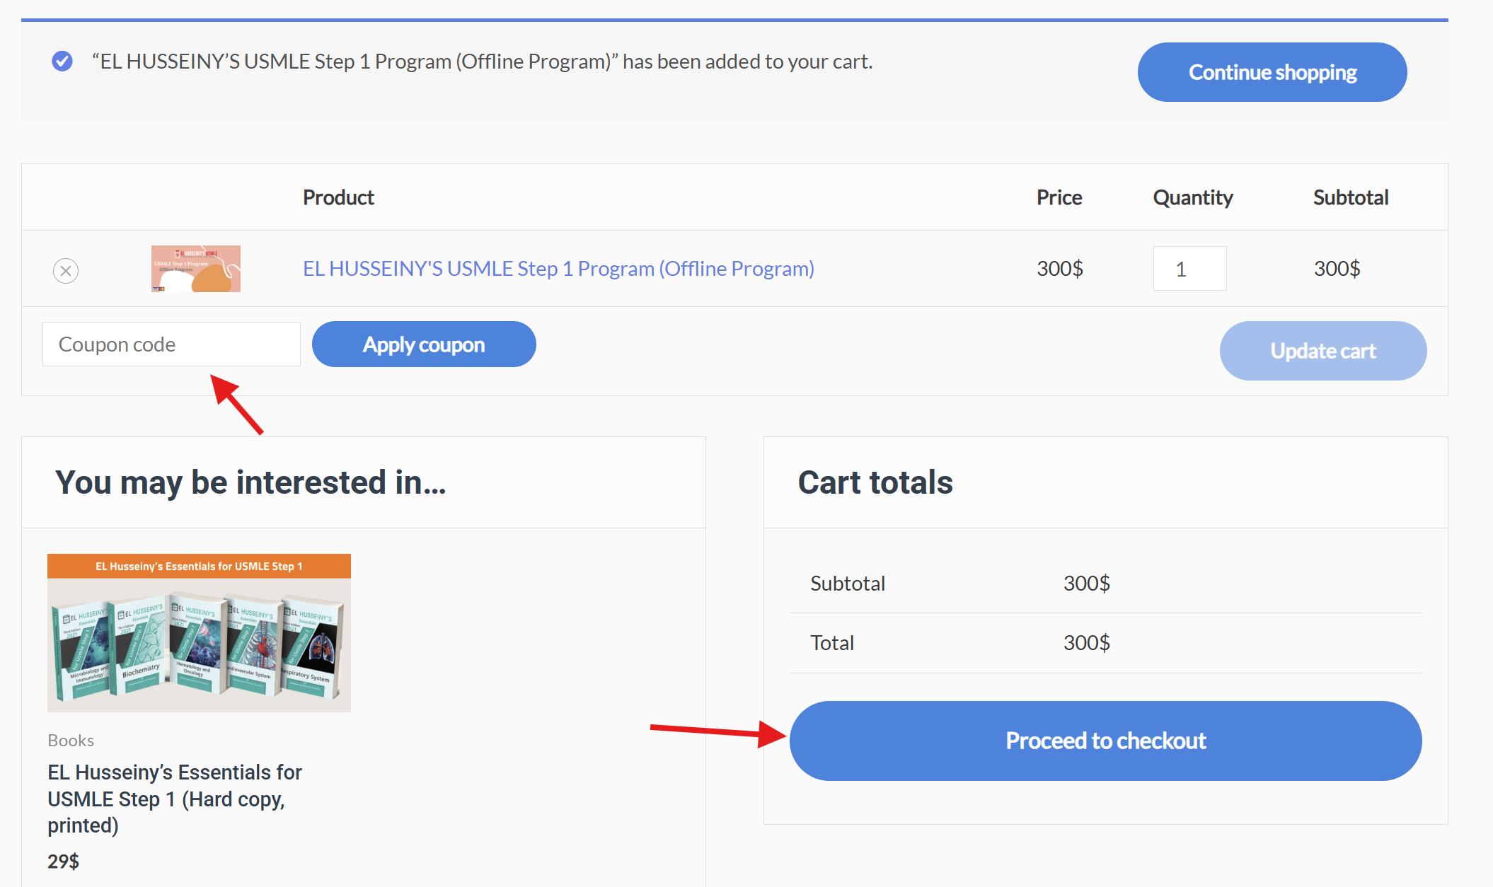Select the quantity input box
Image resolution: width=1493 pixels, height=887 pixels.
(x=1189, y=269)
